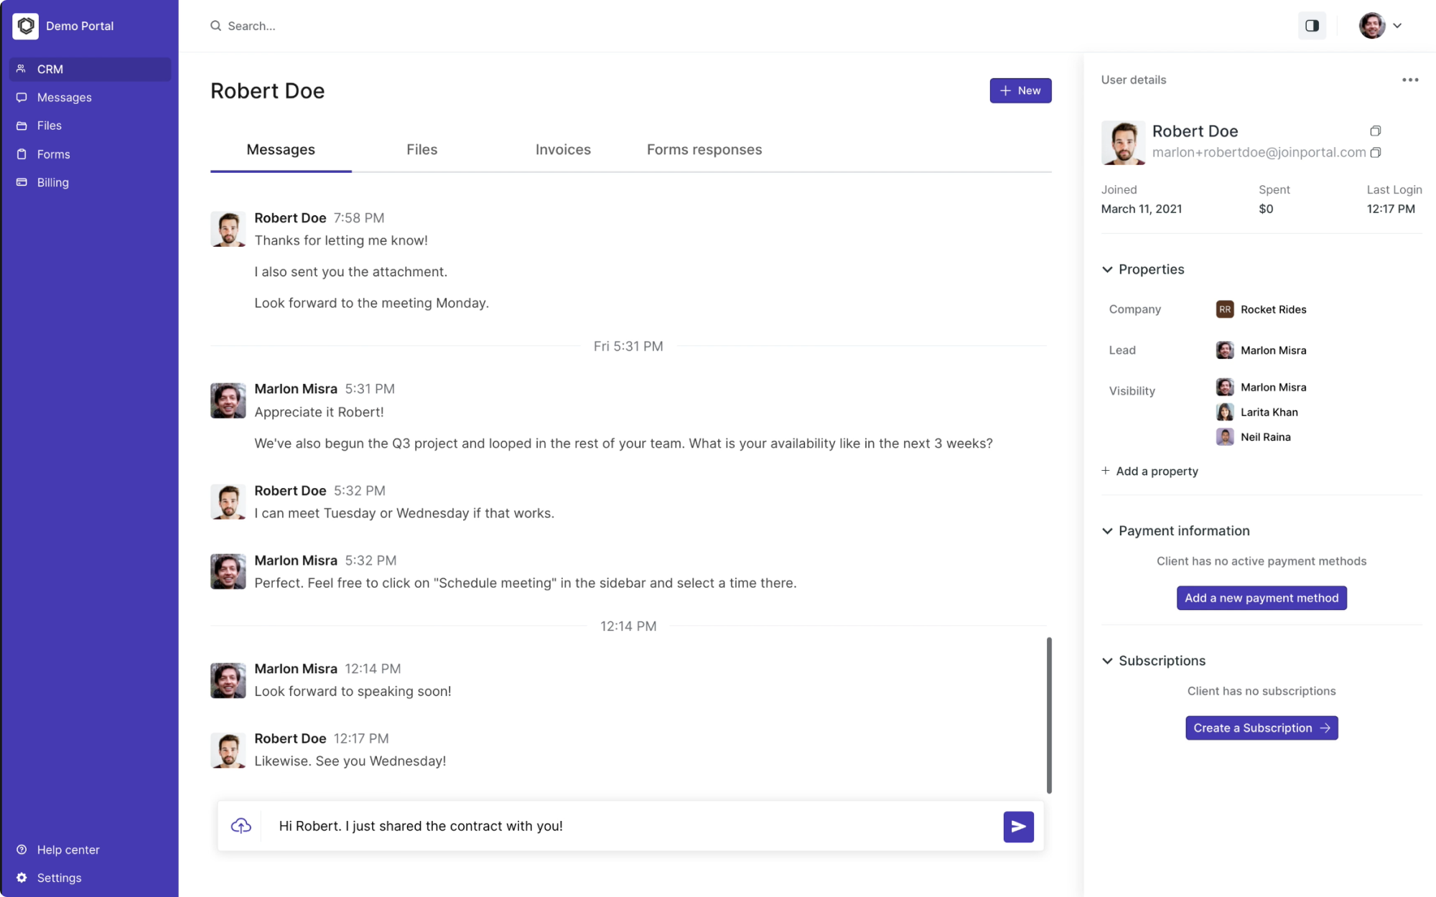Image resolution: width=1436 pixels, height=897 pixels.
Task: Click the March 11, 2021 joined date
Action: (x=1142, y=209)
